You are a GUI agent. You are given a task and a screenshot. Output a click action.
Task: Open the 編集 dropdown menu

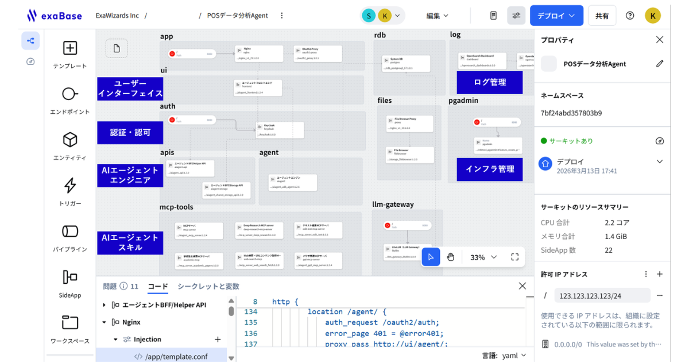[437, 16]
